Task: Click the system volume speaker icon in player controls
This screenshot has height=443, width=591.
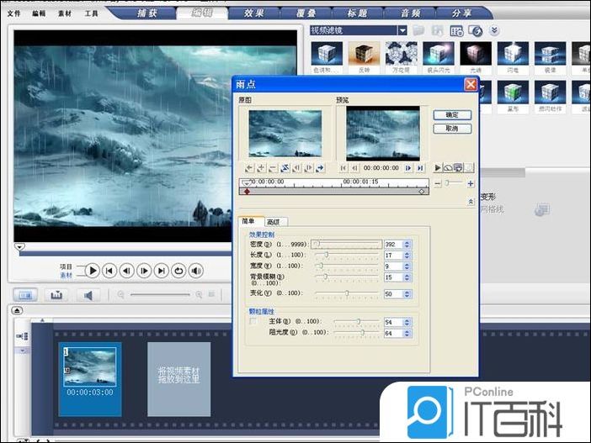Action: (x=196, y=271)
